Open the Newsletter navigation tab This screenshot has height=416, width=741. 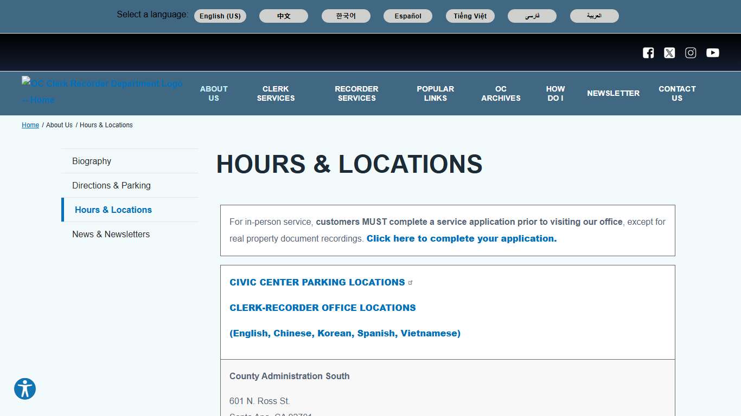click(613, 93)
